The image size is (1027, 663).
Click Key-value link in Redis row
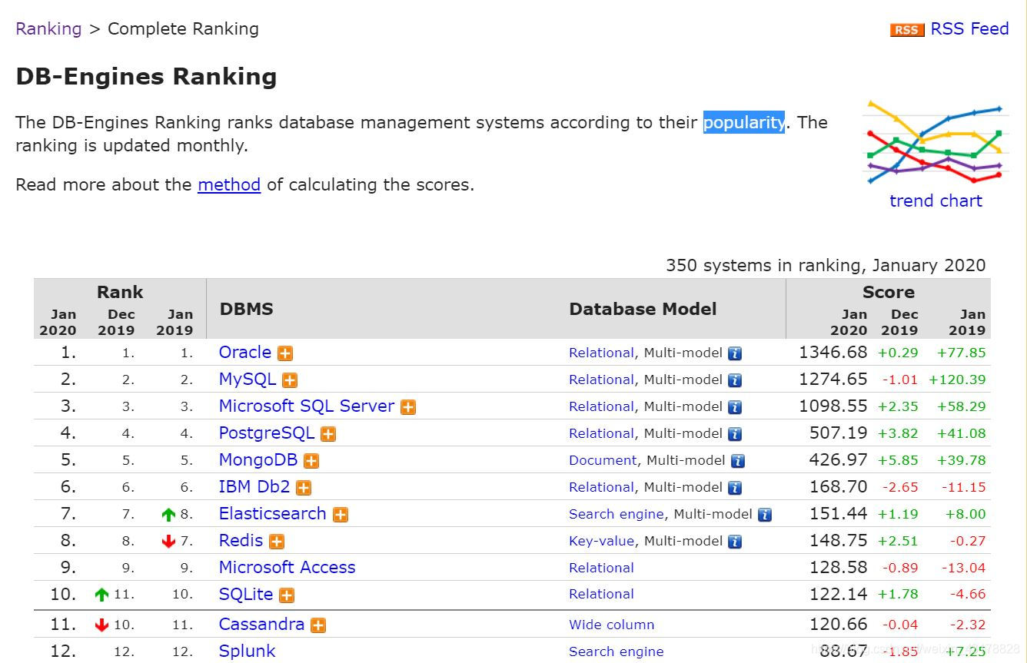[602, 541]
